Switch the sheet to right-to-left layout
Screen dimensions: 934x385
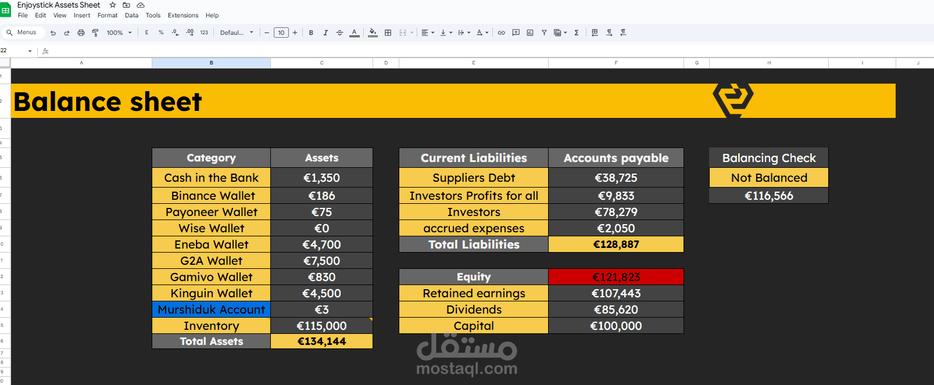[595, 33]
